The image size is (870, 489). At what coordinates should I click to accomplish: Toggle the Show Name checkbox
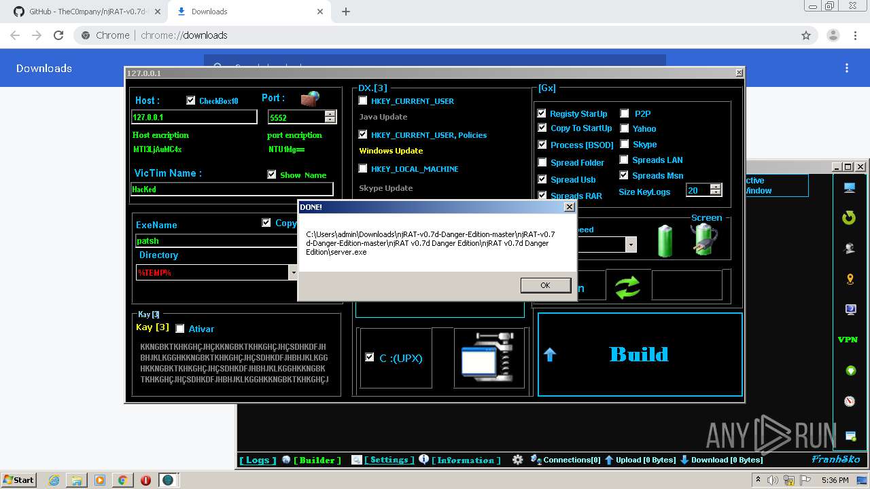point(272,175)
